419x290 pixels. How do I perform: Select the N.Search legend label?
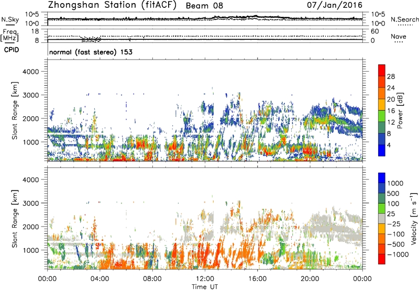coord(404,19)
